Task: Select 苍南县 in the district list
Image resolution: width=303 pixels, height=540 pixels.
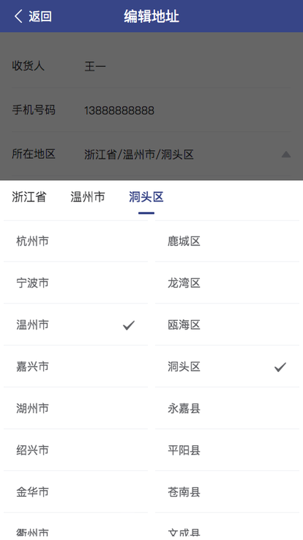Action: [x=227, y=492]
